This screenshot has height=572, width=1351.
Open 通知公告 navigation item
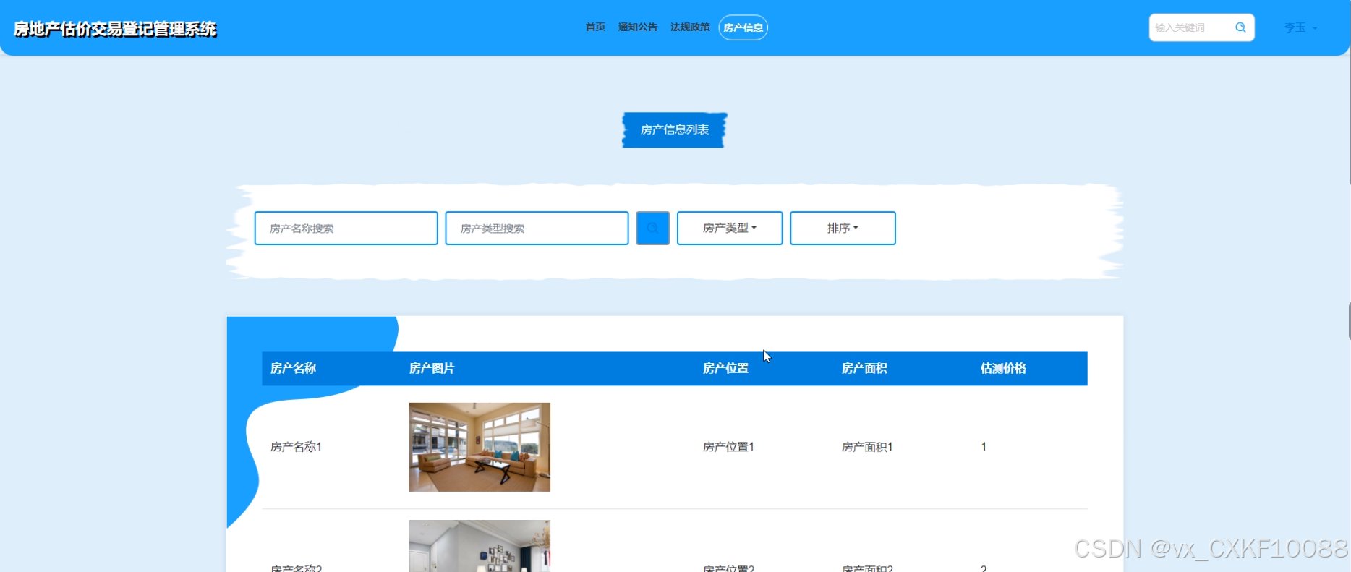point(638,27)
